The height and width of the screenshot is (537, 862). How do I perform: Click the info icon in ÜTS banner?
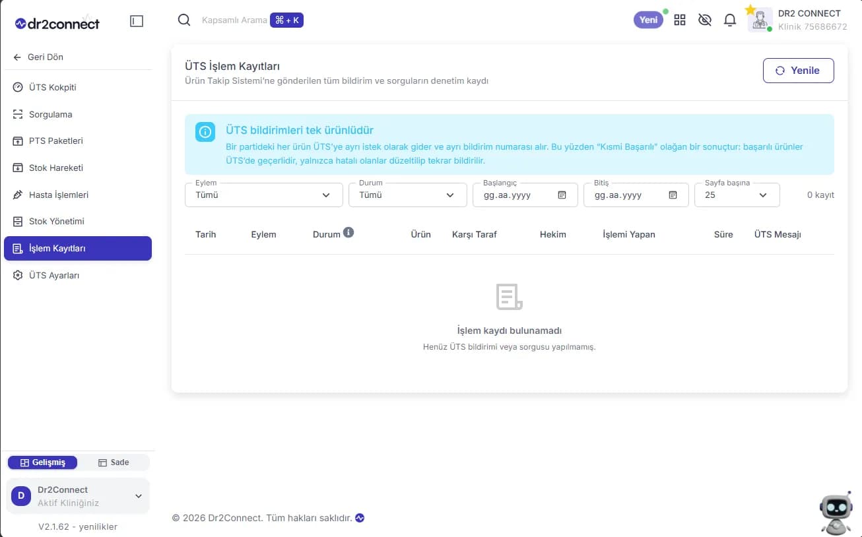click(x=205, y=131)
